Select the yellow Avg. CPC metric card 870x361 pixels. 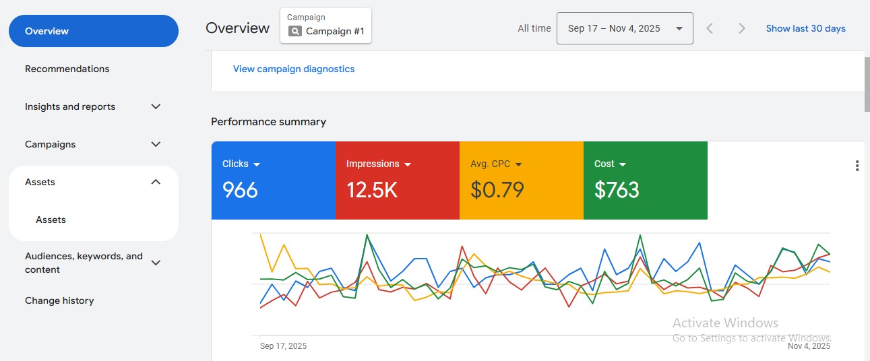[522, 180]
